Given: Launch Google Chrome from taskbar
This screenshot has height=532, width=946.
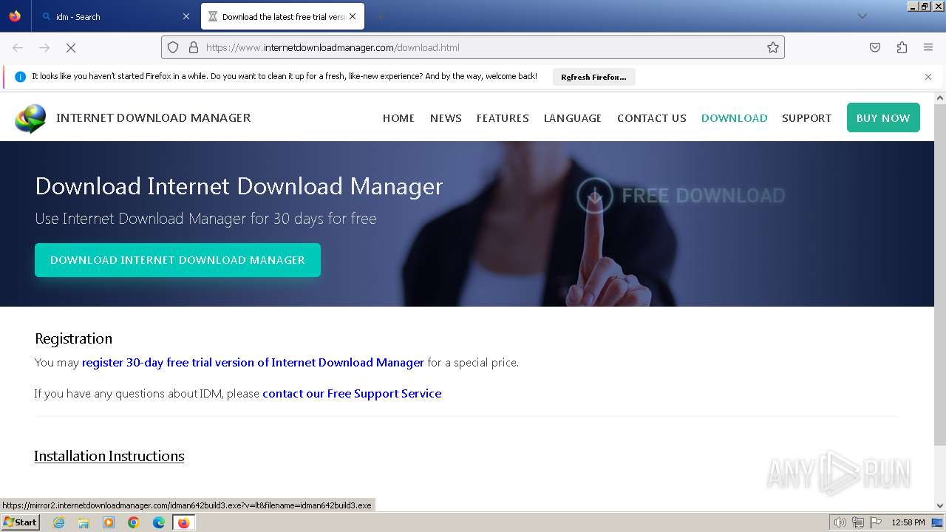Looking at the screenshot, I should pyautogui.click(x=134, y=522).
